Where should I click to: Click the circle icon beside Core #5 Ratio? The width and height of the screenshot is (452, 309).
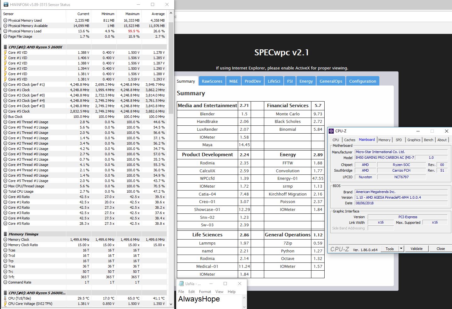[x=5, y=223]
